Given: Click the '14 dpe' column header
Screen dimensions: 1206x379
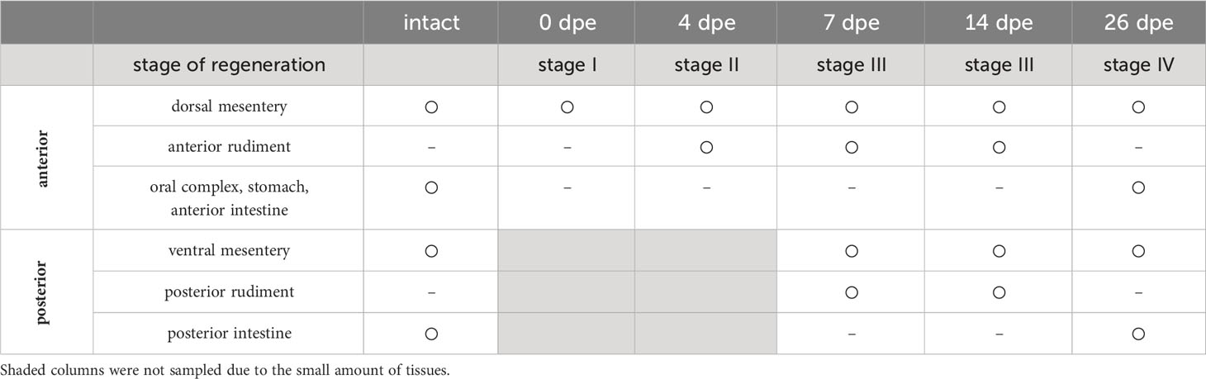Looking at the screenshot, I should click(999, 22).
